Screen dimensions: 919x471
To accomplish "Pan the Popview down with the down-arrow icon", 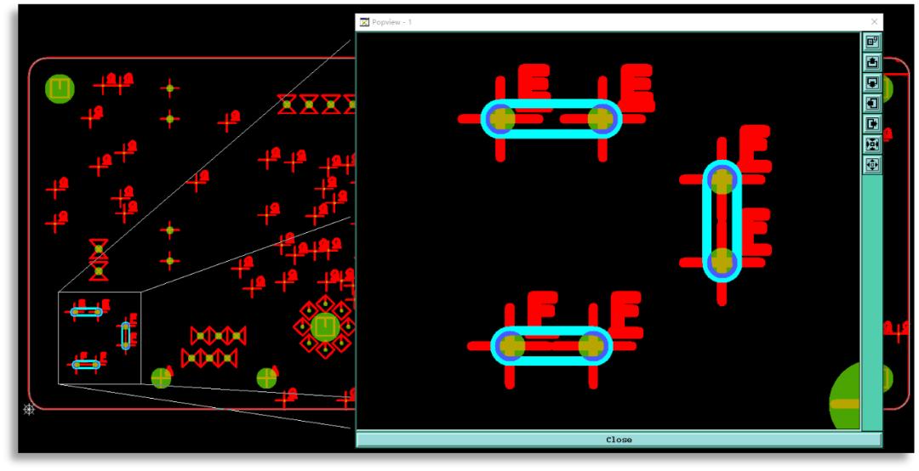I will pyautogui.click(x=872, y=82).
